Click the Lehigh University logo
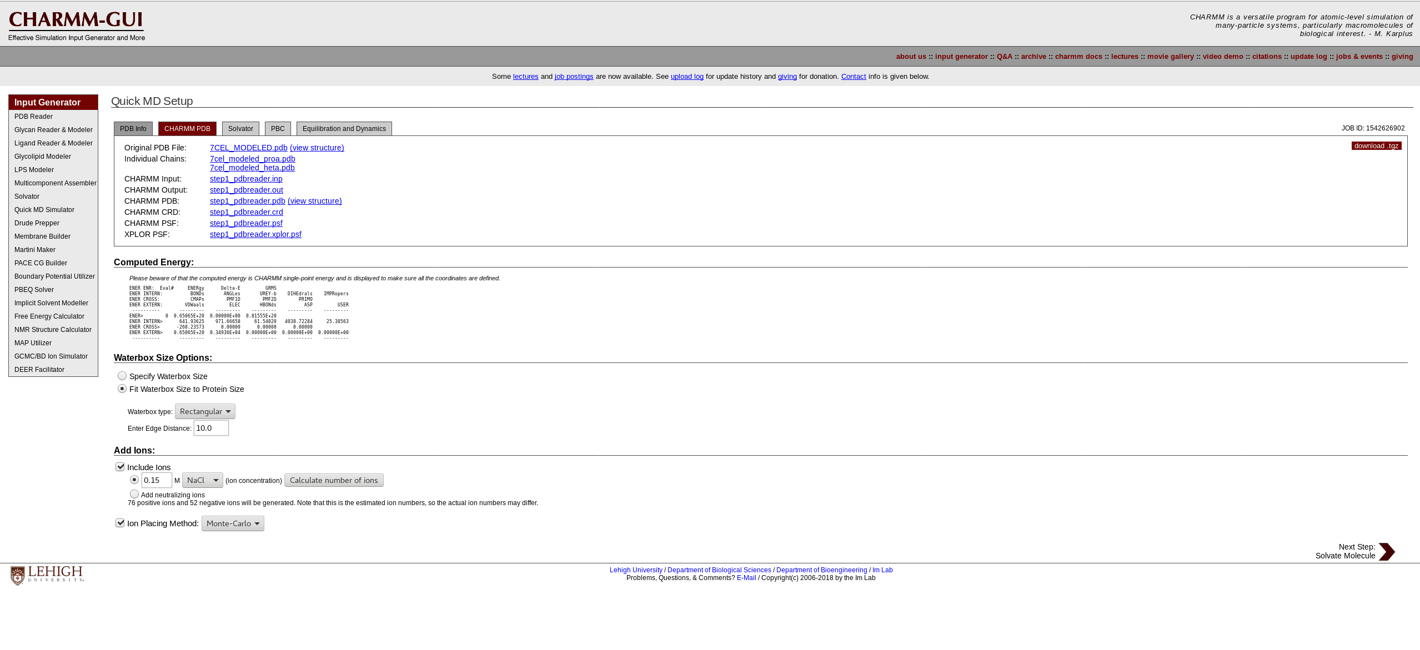 click(47, 575)
